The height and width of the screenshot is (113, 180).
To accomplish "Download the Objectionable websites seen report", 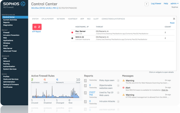I will pyautogui.click(x=118, y=86).
